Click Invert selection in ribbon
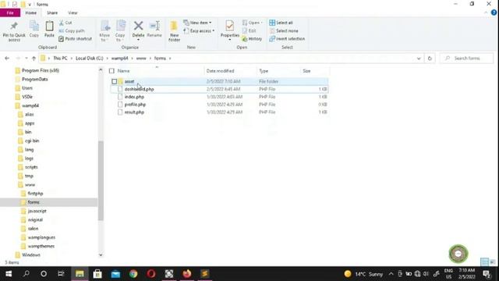Image resolution: width=499 pixels, height=281 pixels. (287, 39)
